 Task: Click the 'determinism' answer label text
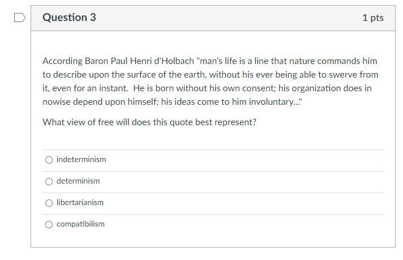click(x=78, y=181)
